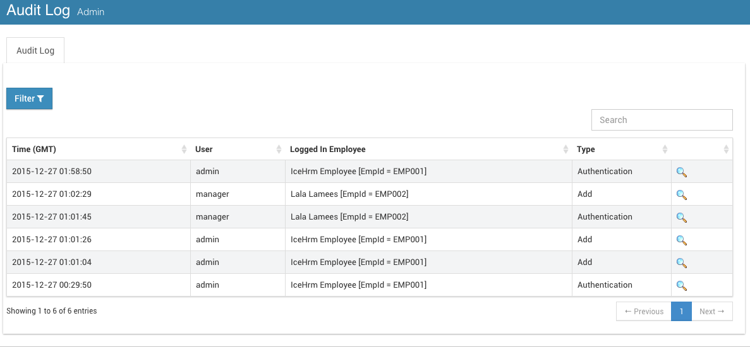Go to Next page
750x347 pixels.
711,311
